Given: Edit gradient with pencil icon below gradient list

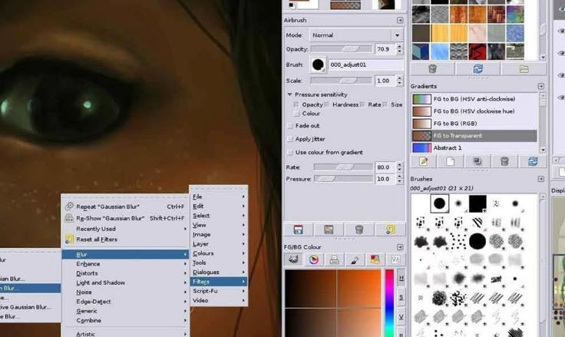Looking at the screenshot, I should pyautogui.click(x=424, y=161).
